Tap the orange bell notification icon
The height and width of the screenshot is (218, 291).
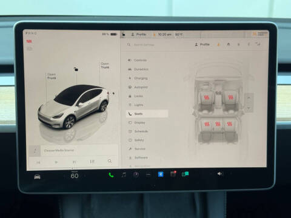click(218, 44)
